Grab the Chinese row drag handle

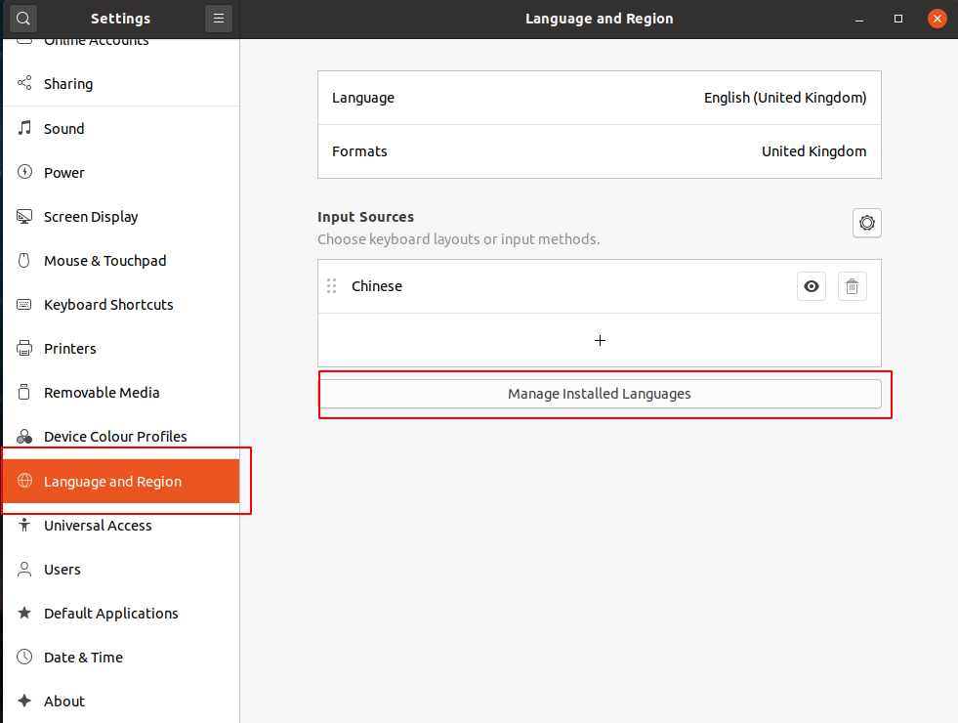point(332,286)
